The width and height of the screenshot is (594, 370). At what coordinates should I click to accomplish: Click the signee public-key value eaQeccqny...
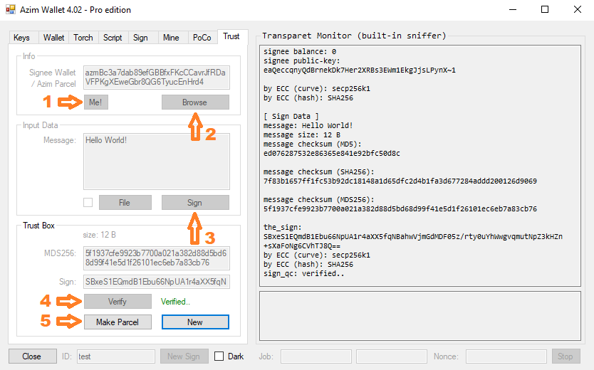click(360, 70)
